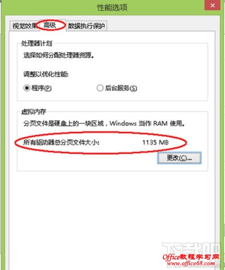Click the 调整以优化性能 label
Viewport: 225px width, 270px height.
[x=46, y=74]
